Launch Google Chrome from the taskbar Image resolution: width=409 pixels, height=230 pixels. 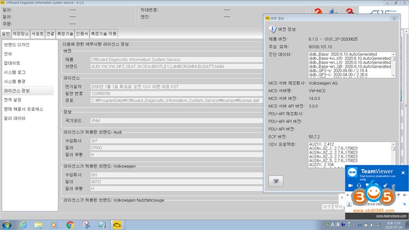coord(70,224)
